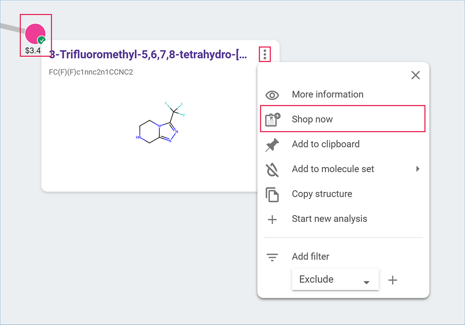The width and height of the screenshot is (465, 325).
Task: Open the Exclude filter dropdown
Action: click(335, 280)
